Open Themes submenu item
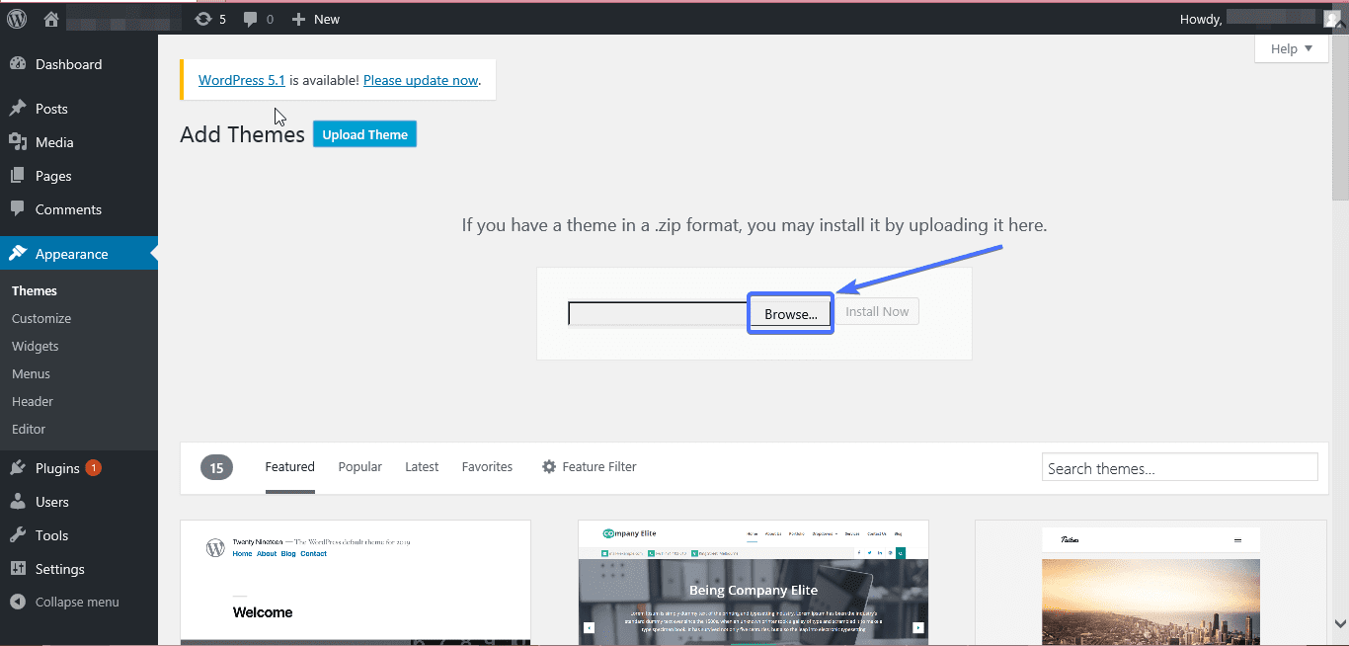Viewport: 1349px width, 646px height. tap(35, 290)
